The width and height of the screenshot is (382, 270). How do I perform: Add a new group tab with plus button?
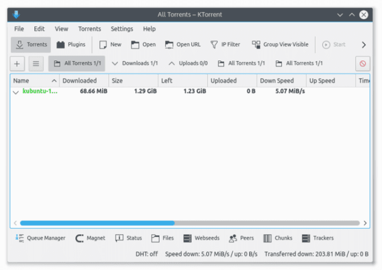pyautogui.click(x=17, y=64)
